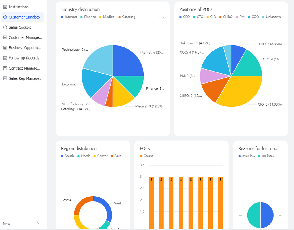The image size is (294, 230).
Task: Click the Sales Rep Management table icon
Action: pyautogui.click(x=5, y=78)
